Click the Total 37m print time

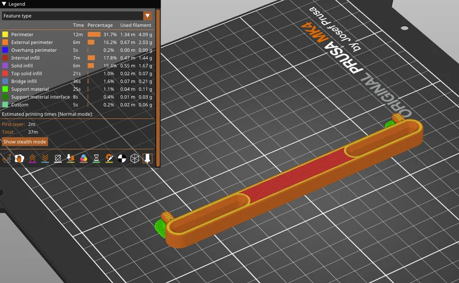(33, 132)
